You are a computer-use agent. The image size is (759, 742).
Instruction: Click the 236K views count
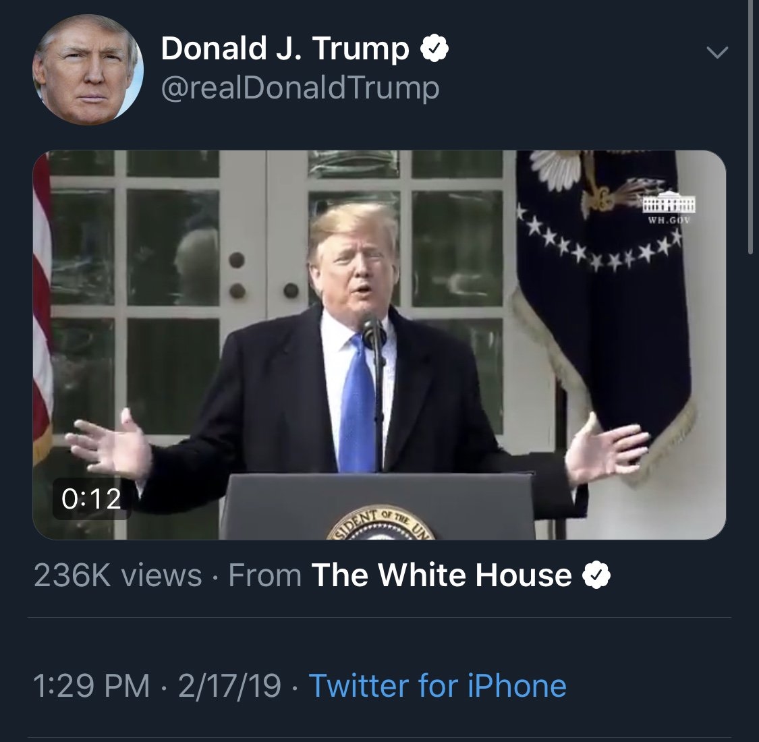click(x=117, y=575)
